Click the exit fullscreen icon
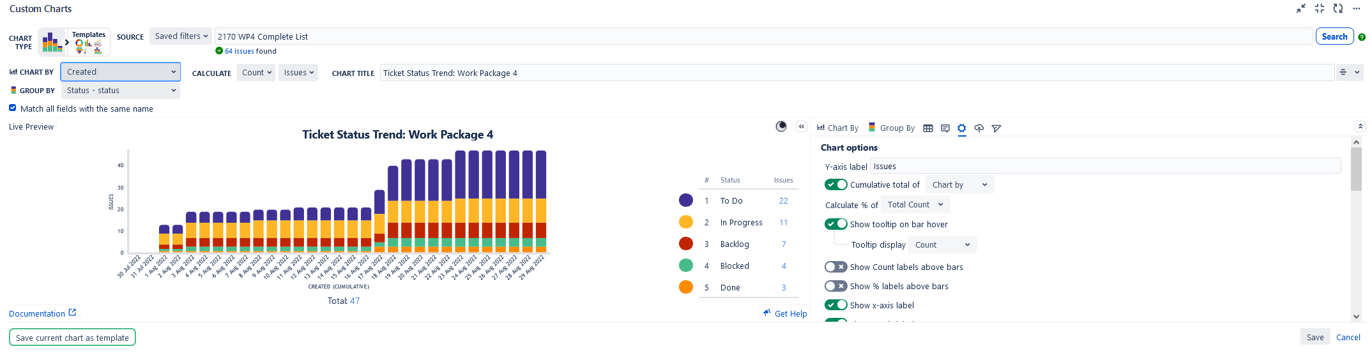This screenshot has height=360, width=1372. tap(1320, 8)
